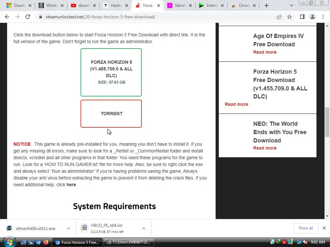Click the System Requirements heading
Image resolution: width=330 pixels, height=247 pixels.
pos(114,206)
